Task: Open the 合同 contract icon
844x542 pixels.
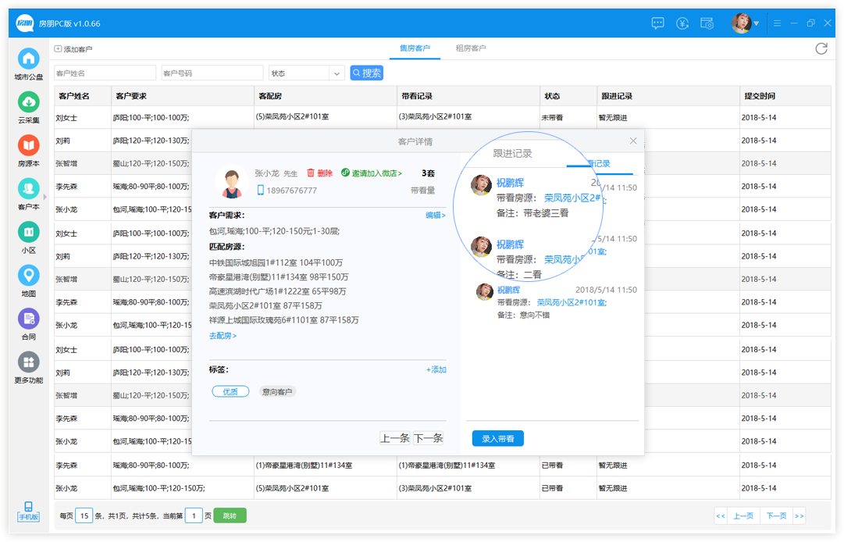Action: coord(29,319)
